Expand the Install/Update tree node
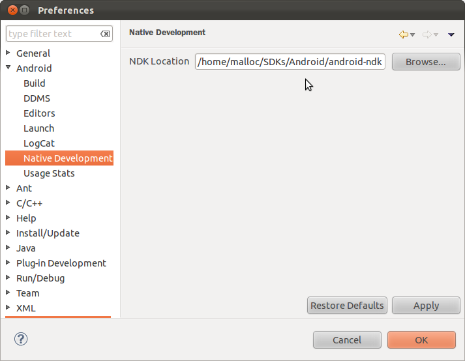This screenshot has height=361, width=465. 8,233
